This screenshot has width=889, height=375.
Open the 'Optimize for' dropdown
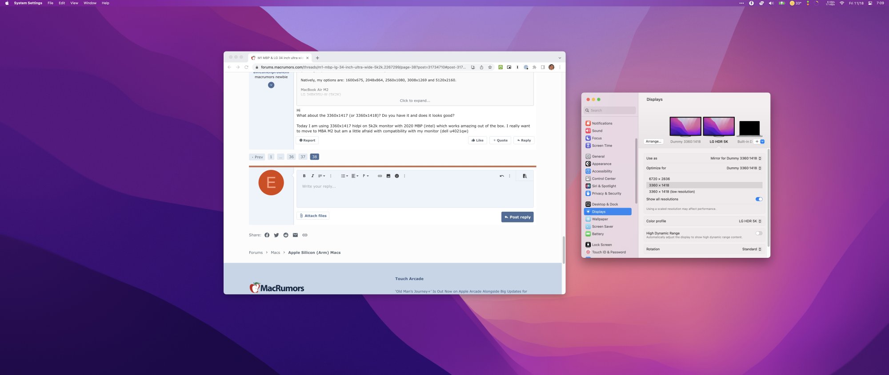pyautogui.click(x=744, y=168)
